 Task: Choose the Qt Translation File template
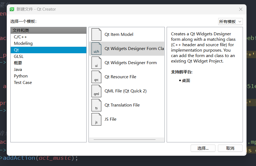(x=127, y=105)
